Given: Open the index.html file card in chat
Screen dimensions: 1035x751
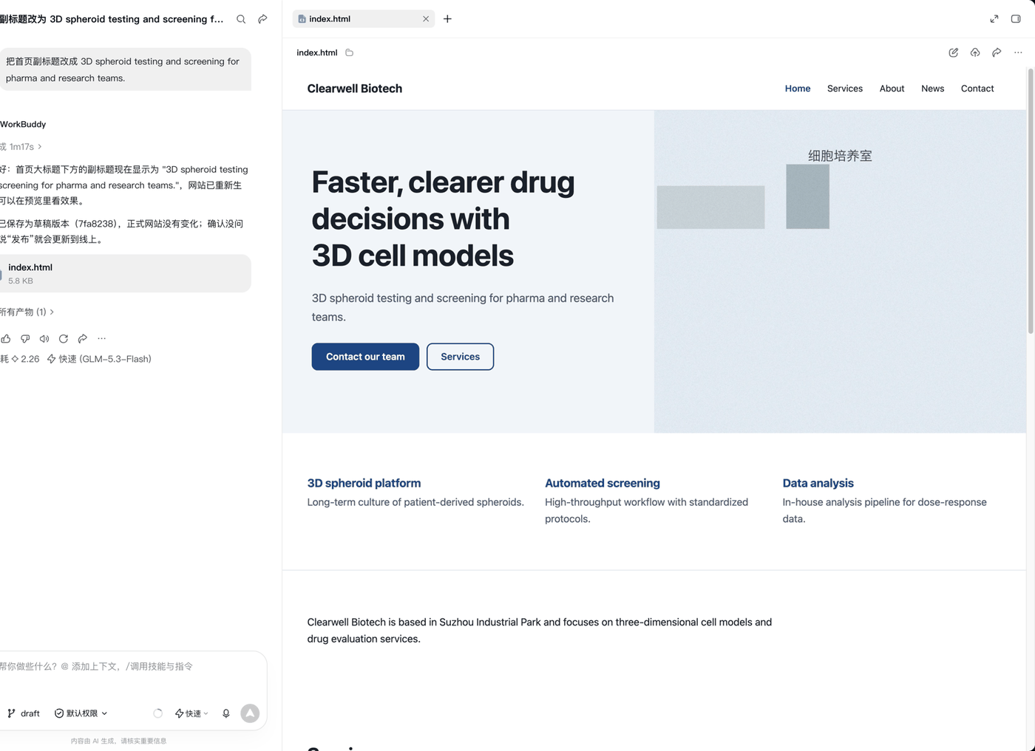Looking at the screenshot, I should (125, 273).
